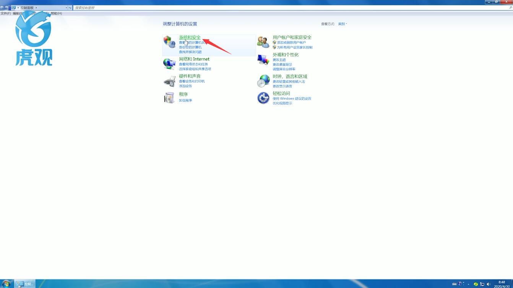Click 查看设备和打印机 link

pyautogui.click(x=192, y=81)
